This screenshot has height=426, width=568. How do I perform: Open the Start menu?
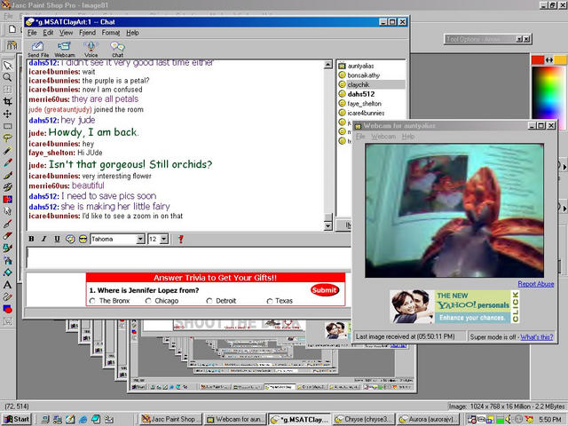[x=17, y=419]
